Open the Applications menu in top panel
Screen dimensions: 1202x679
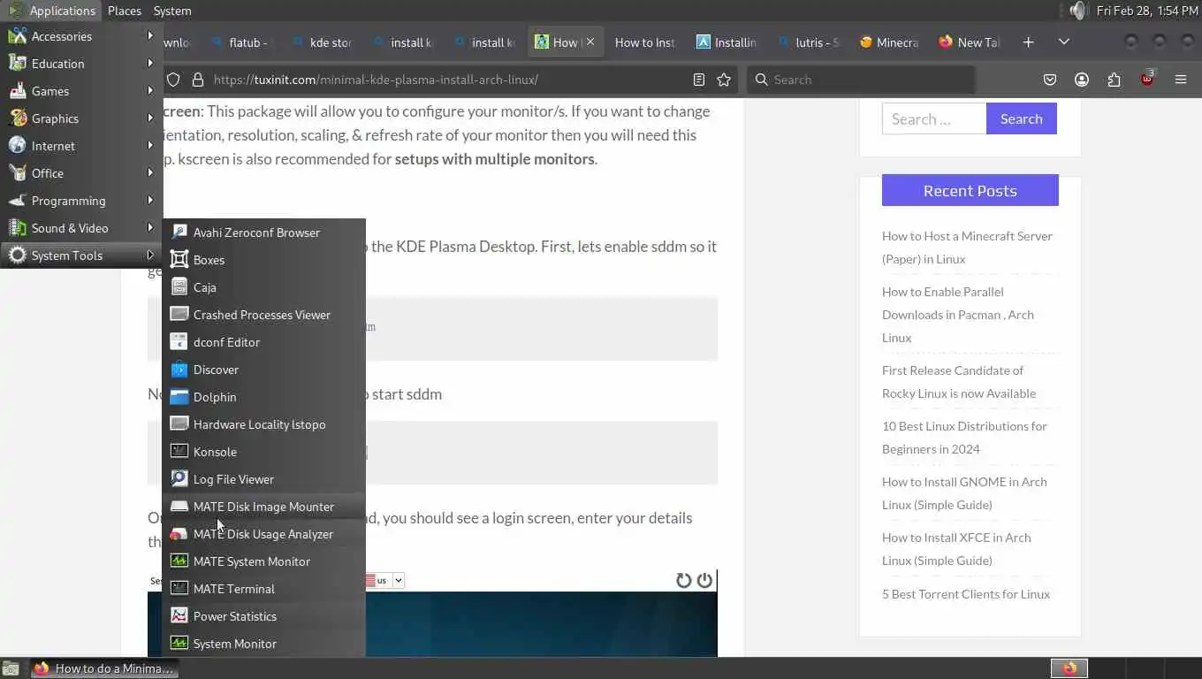pos(53,11)
